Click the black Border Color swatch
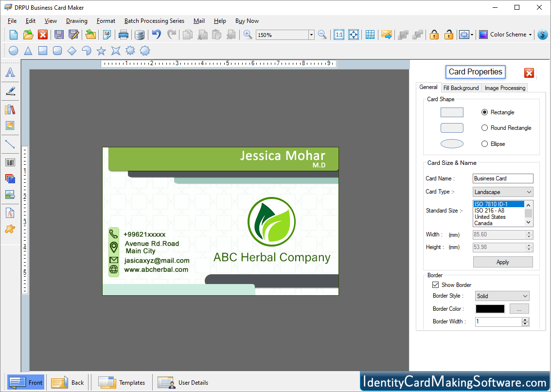The width and height of the screenshot is (551, 392). point(490,309)
